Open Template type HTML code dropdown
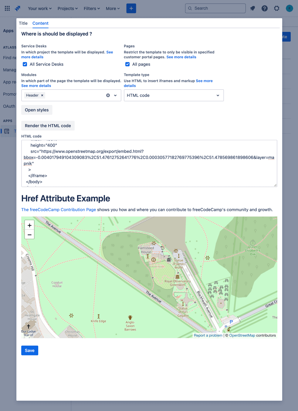 (x=174, y=95)
